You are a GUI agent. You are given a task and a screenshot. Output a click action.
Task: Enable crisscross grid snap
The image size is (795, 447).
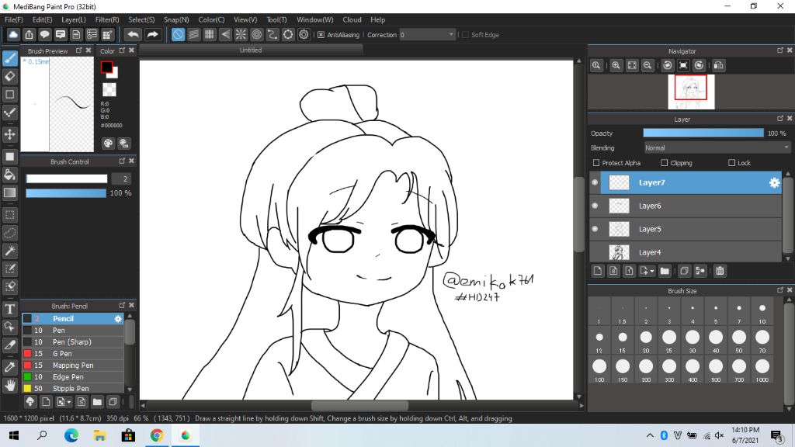pos(210,34)
